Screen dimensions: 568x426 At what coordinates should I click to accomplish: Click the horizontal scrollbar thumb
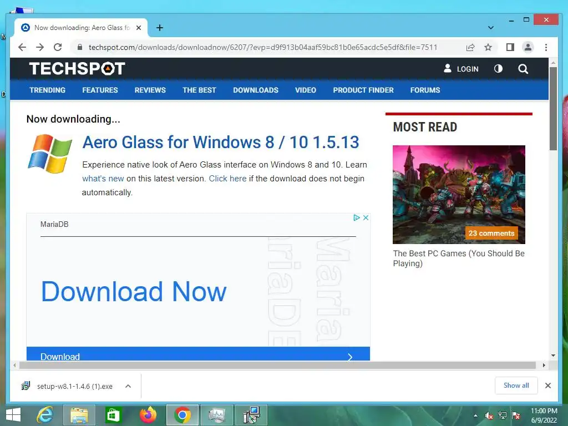277,365
